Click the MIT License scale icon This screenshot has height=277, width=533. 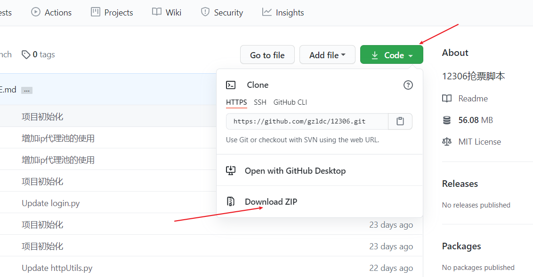pos(447,142)
